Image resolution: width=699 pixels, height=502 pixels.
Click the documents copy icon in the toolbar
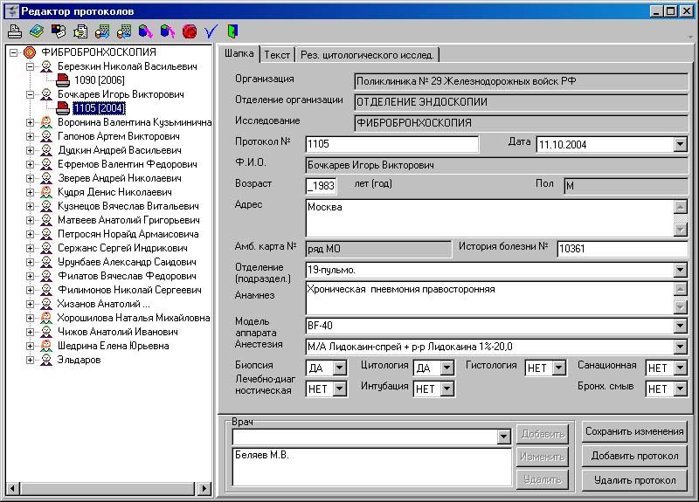click(80, 31)
